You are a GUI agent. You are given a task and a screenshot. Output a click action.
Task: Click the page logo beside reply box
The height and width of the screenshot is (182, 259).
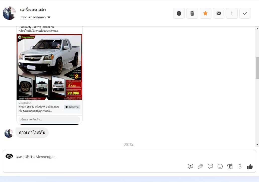tap(9, 156)
